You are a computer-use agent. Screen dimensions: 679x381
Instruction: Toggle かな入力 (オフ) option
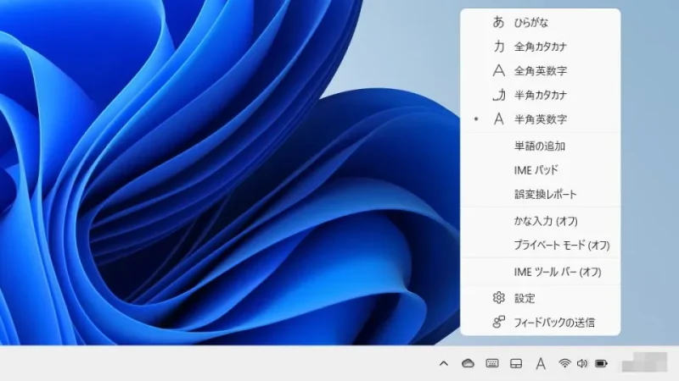point(546,221)
